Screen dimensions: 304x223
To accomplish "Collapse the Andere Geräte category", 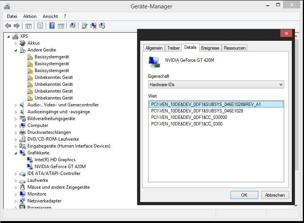I will pos(16,50).
